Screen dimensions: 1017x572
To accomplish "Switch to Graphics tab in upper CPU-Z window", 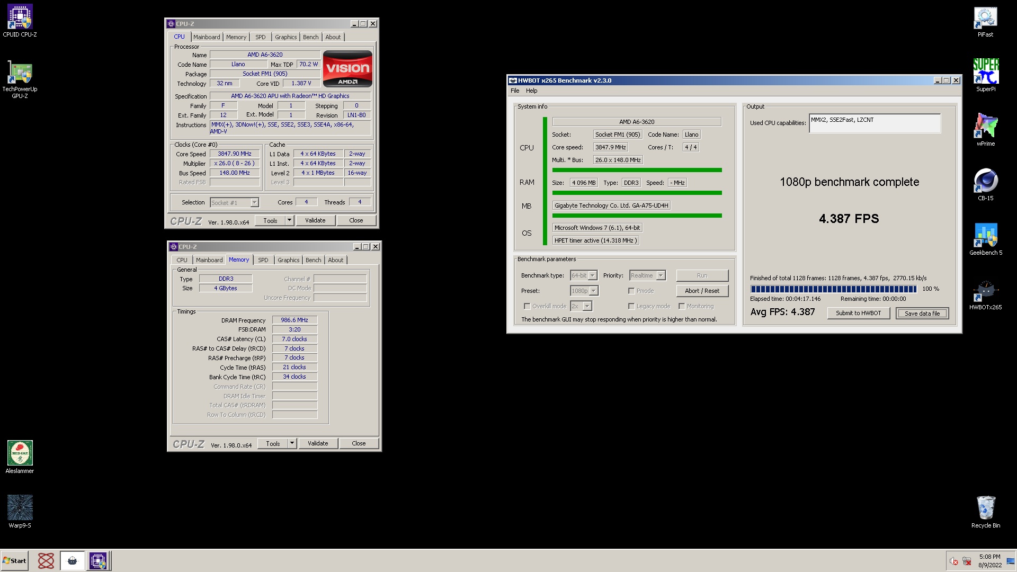I will 286,37.
